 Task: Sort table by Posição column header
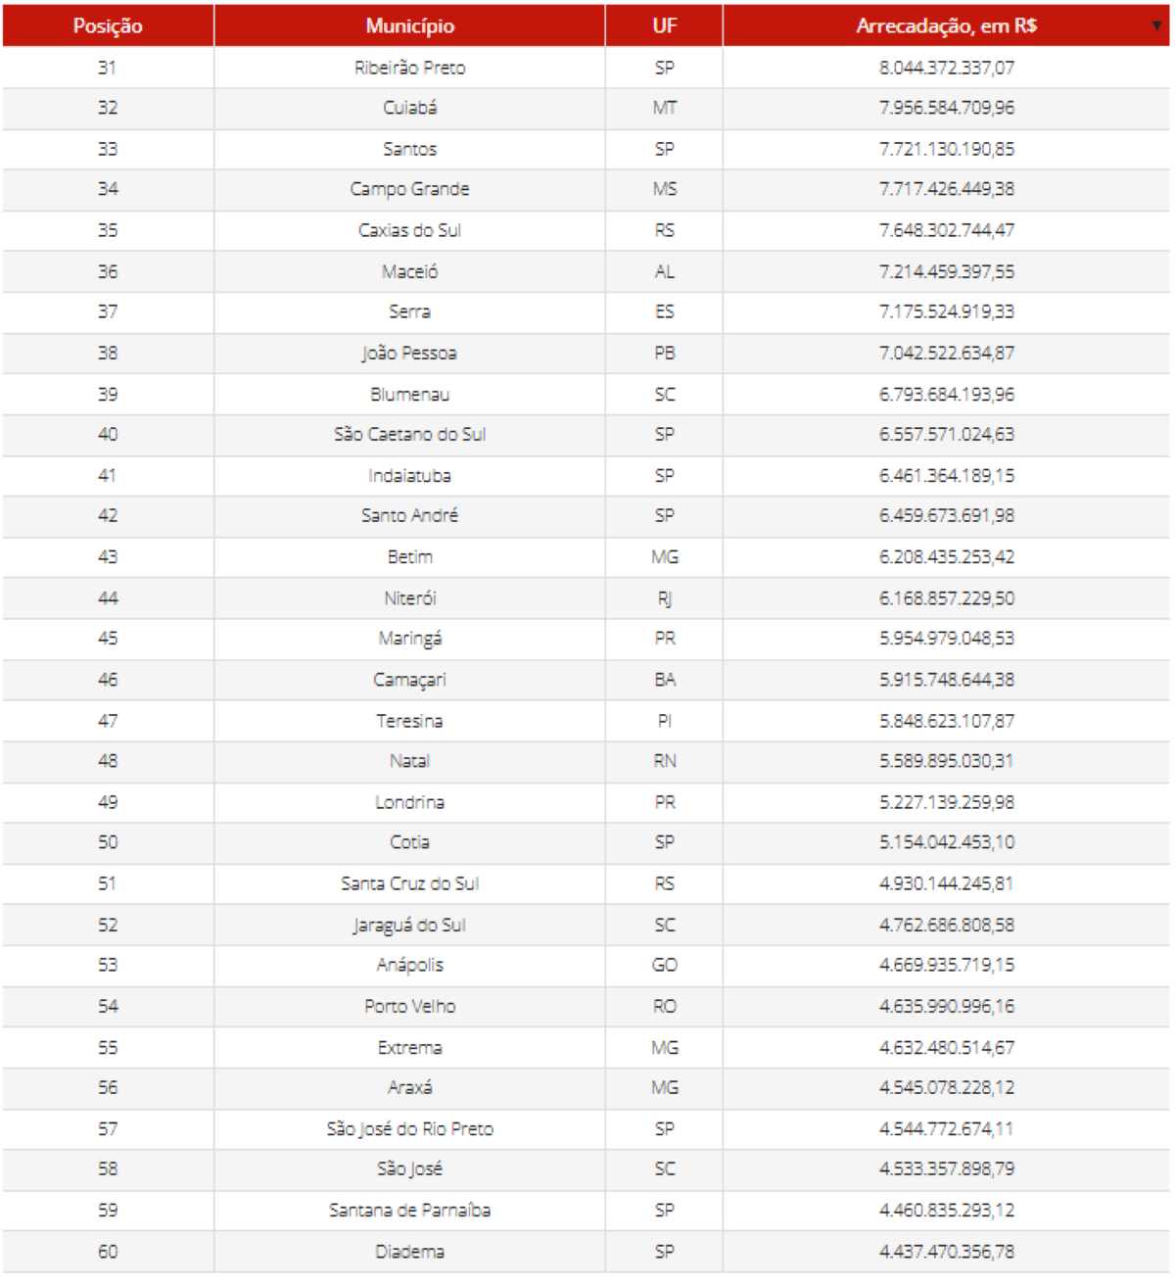point(108,26)
